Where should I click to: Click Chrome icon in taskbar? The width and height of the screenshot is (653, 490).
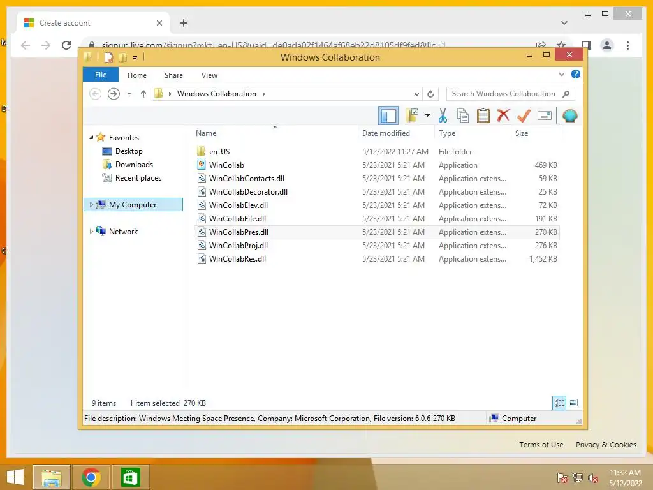91,477
